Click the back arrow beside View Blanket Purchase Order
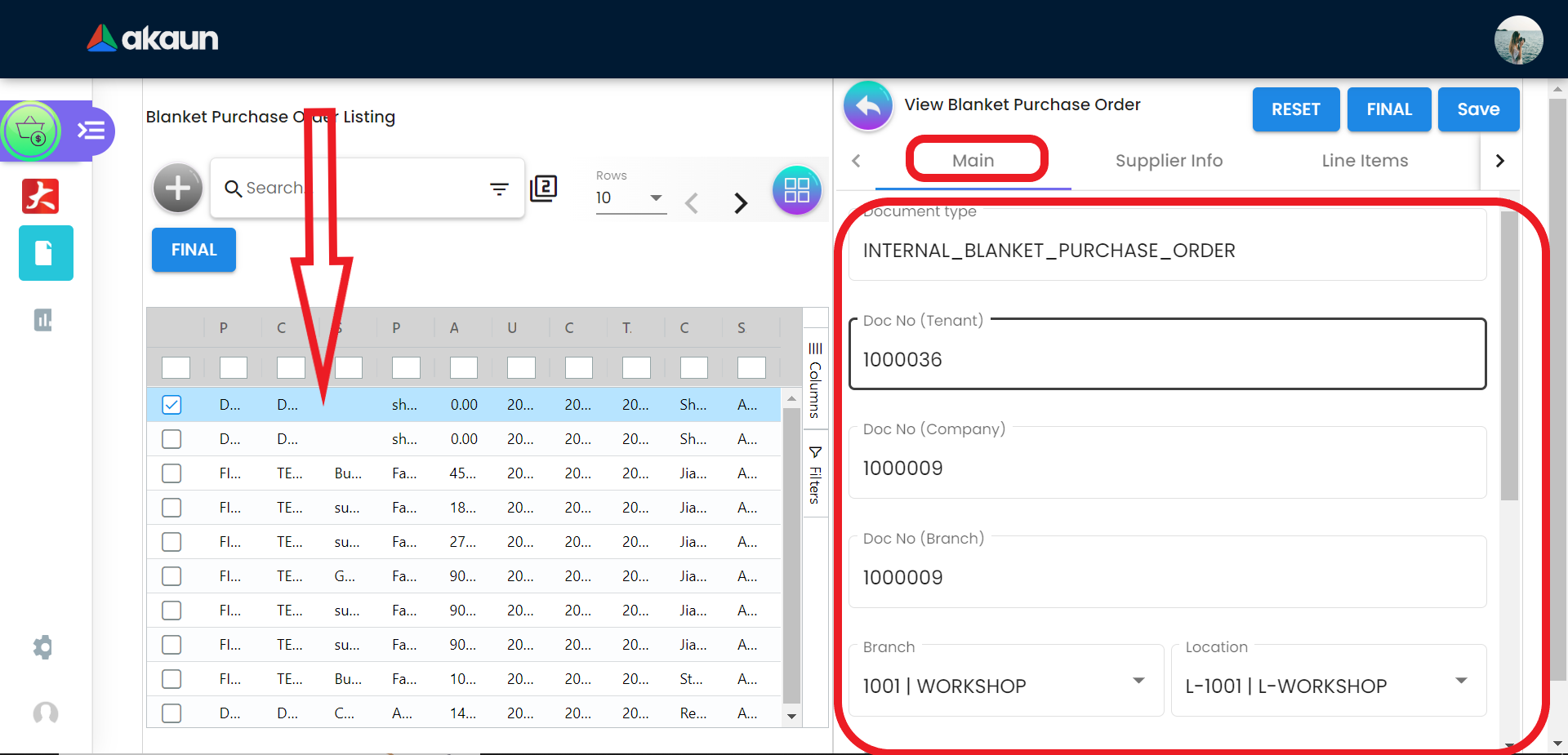Viewport: 1568px width, 755px height. pyautogui.click(x=867, y=106)
